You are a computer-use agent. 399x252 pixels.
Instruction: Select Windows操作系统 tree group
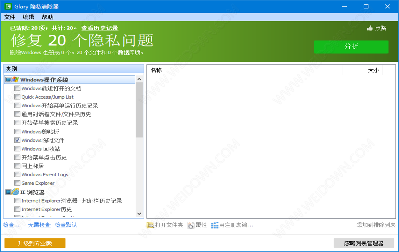point(70,80)
